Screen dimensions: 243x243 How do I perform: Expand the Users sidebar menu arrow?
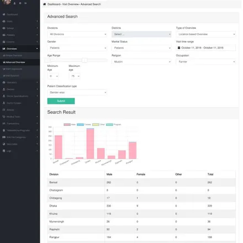pos(37,21)
